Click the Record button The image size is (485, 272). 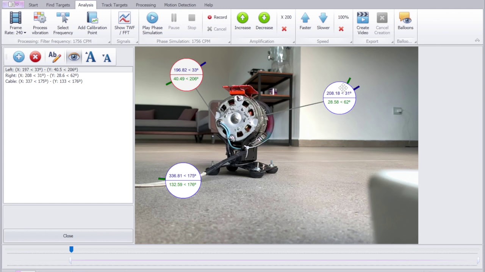217,17
